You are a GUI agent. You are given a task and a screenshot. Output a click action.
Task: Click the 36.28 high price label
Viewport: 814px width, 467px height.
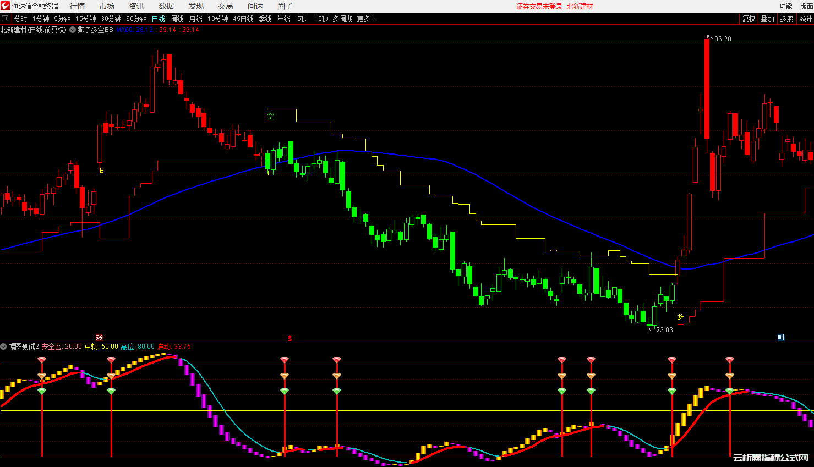[723, 39]
